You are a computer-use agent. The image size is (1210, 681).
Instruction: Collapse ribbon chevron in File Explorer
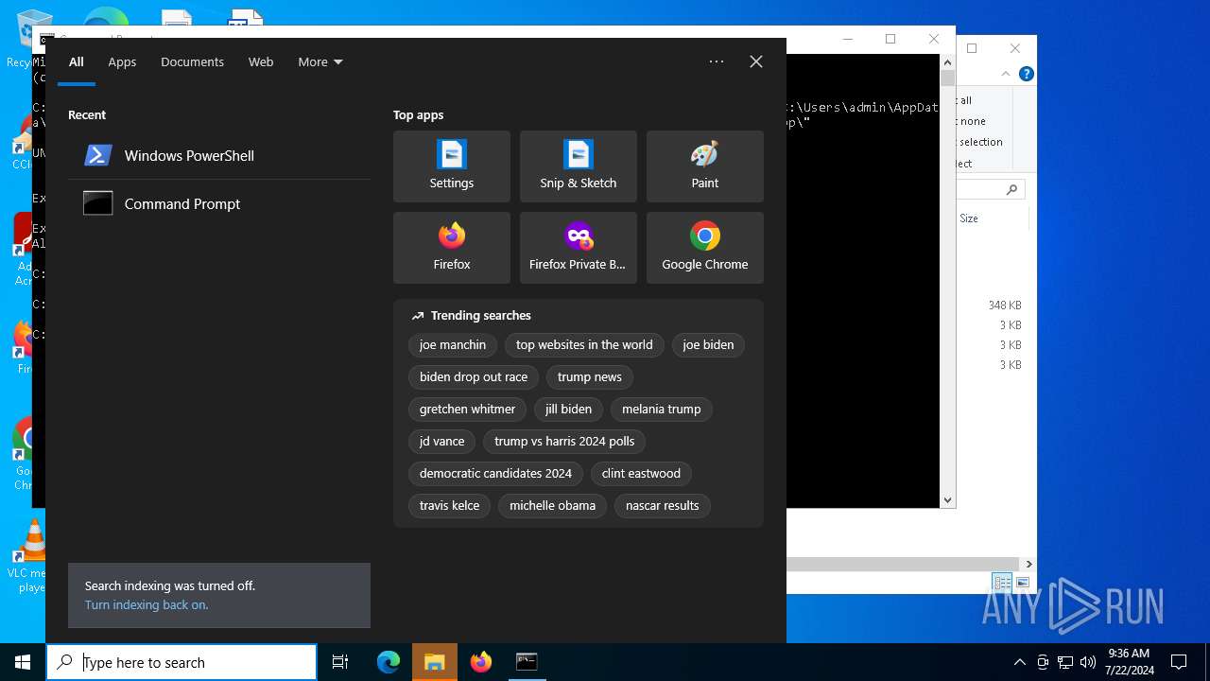[1006, 74]
